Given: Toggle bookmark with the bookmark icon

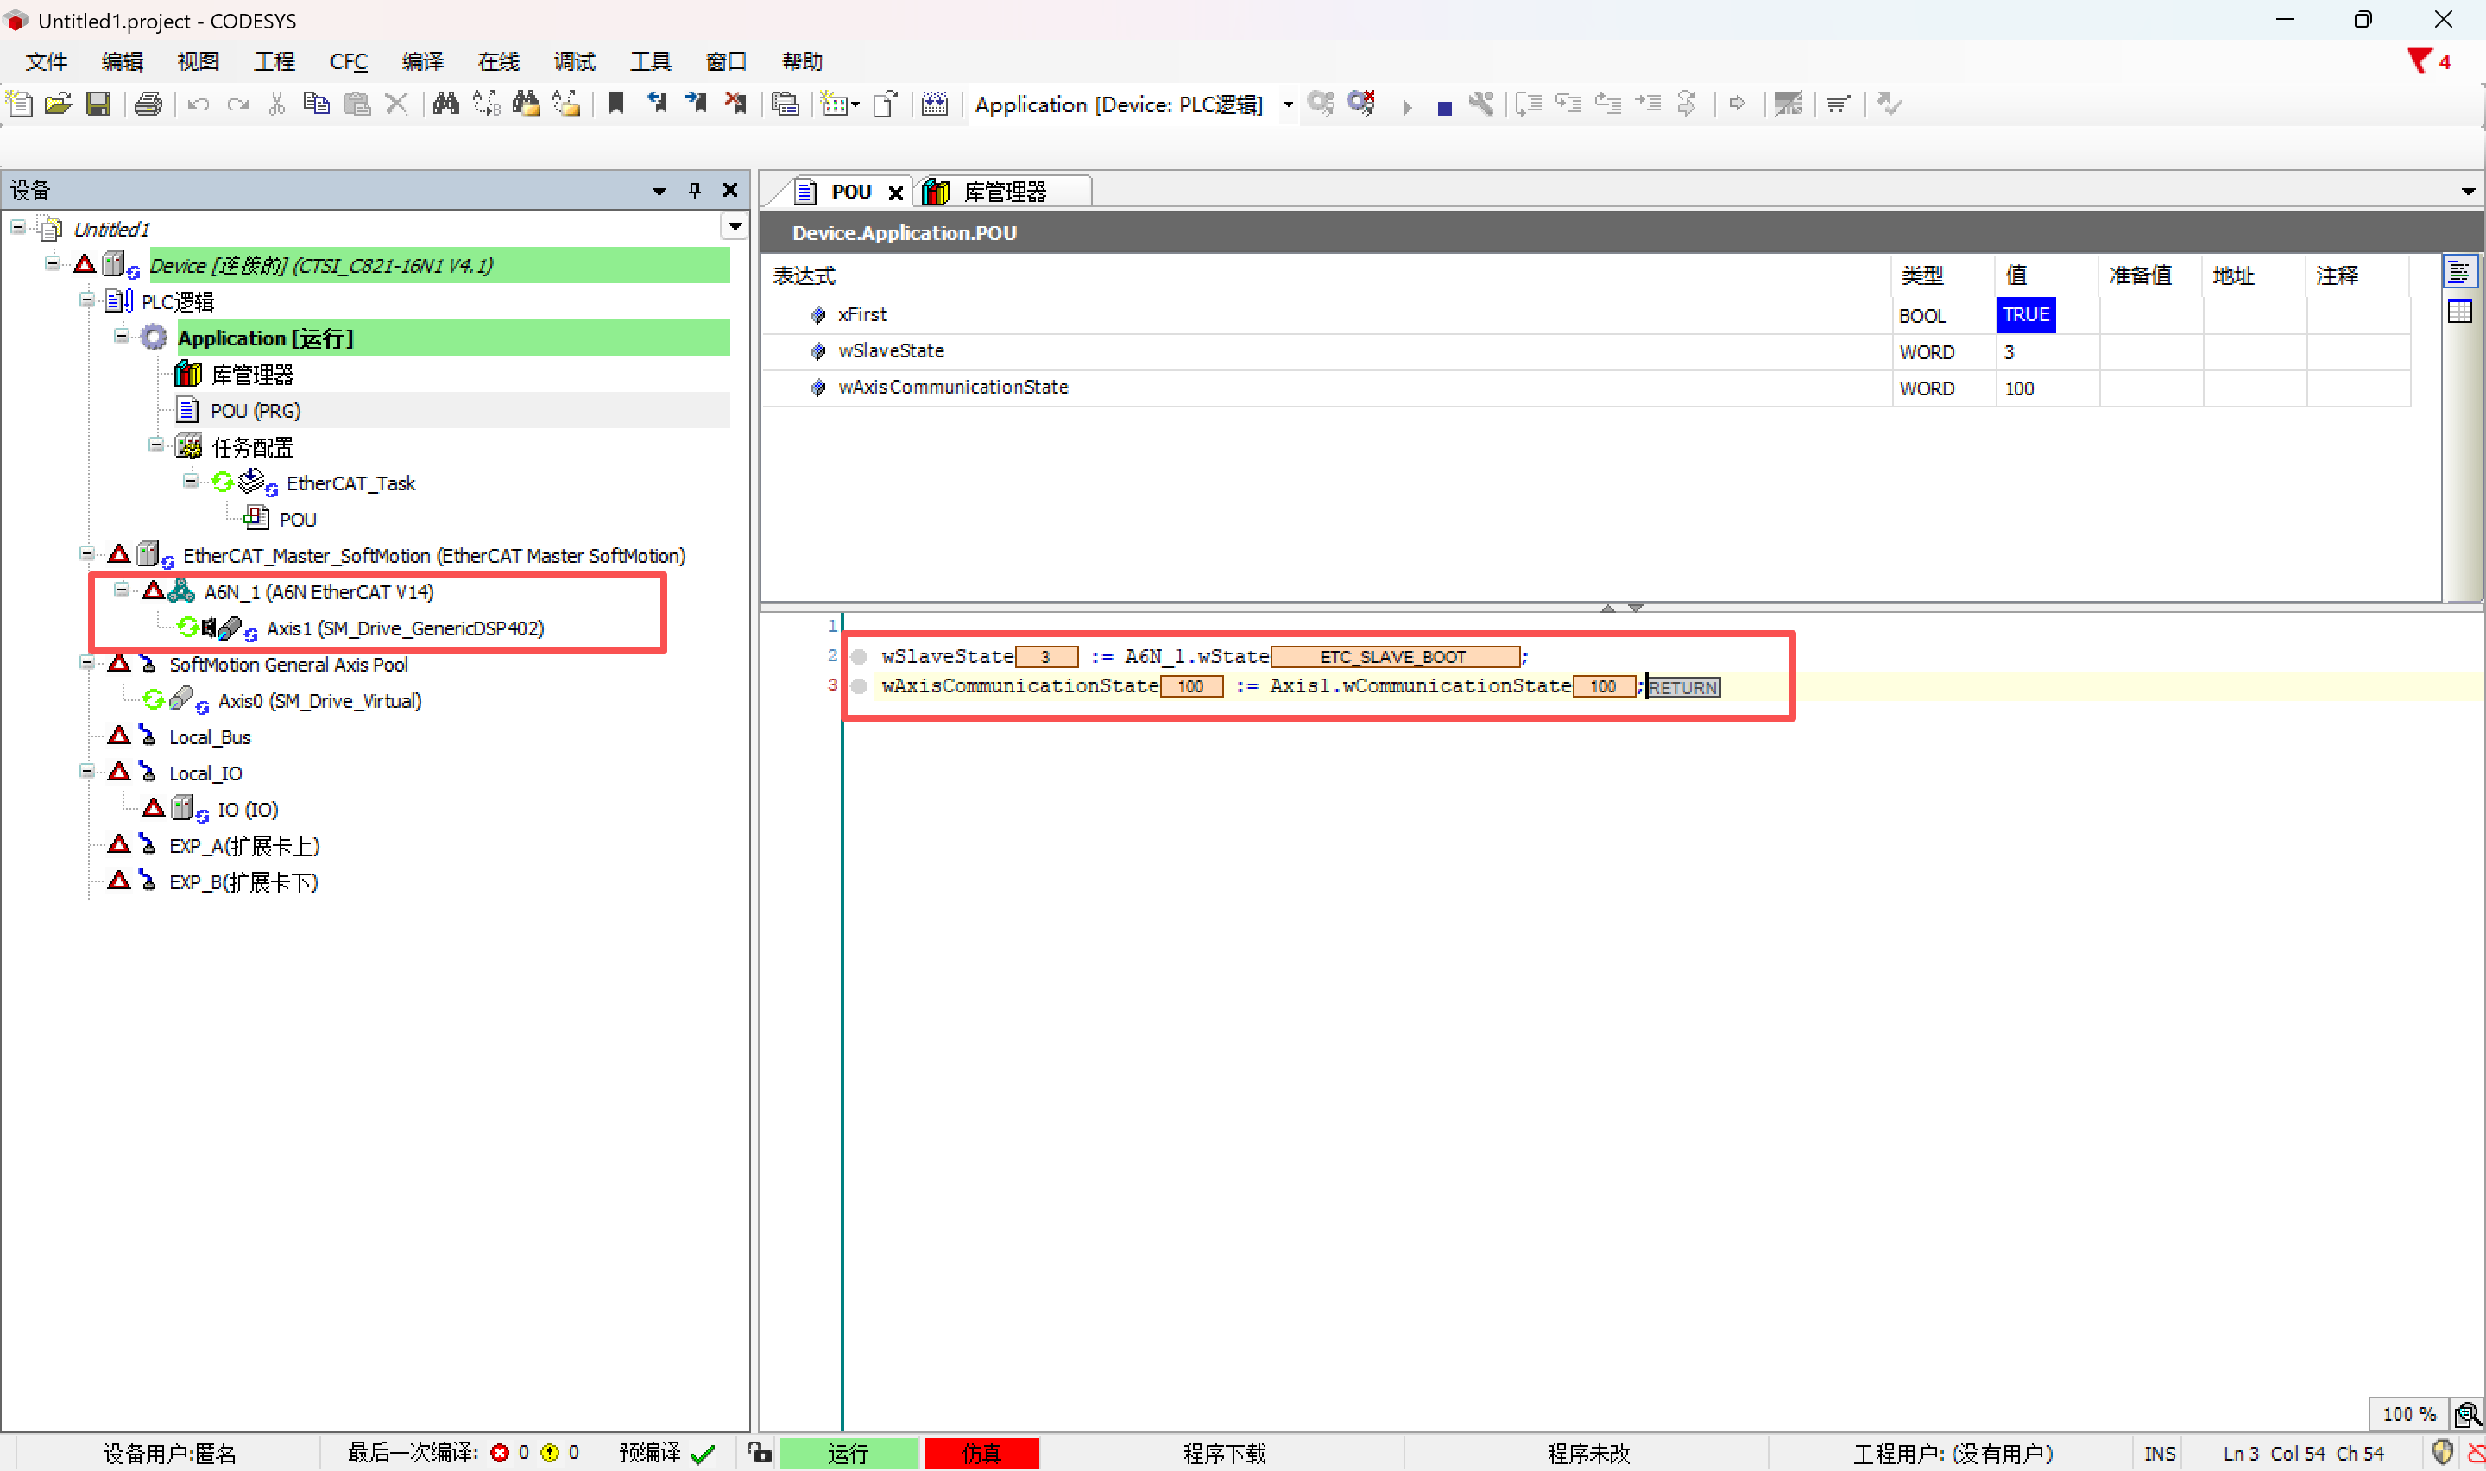Looking at the screenshot, I should click(x=616, y=104).
